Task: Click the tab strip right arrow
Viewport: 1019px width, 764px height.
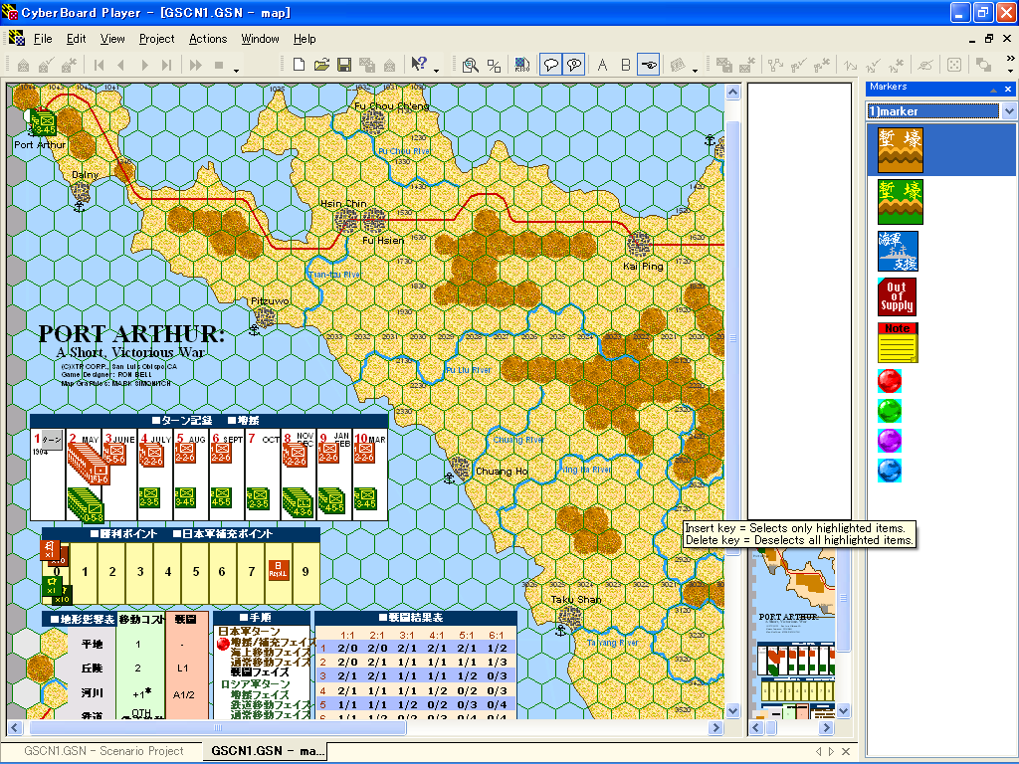Action: [831, 752]
